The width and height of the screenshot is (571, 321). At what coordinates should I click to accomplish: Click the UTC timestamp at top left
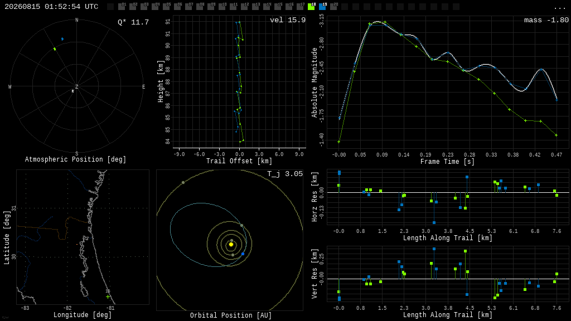[51, 7]
